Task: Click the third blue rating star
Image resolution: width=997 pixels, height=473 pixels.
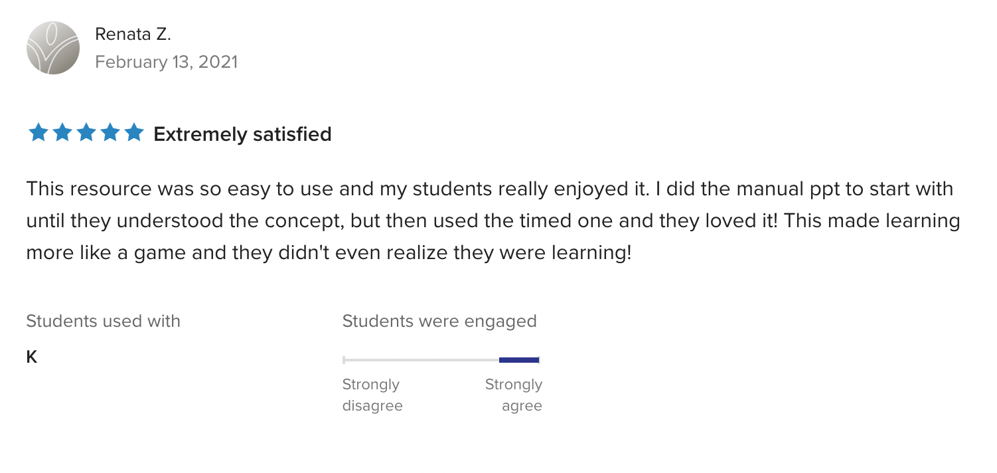Action: click(x=86, y=134)
